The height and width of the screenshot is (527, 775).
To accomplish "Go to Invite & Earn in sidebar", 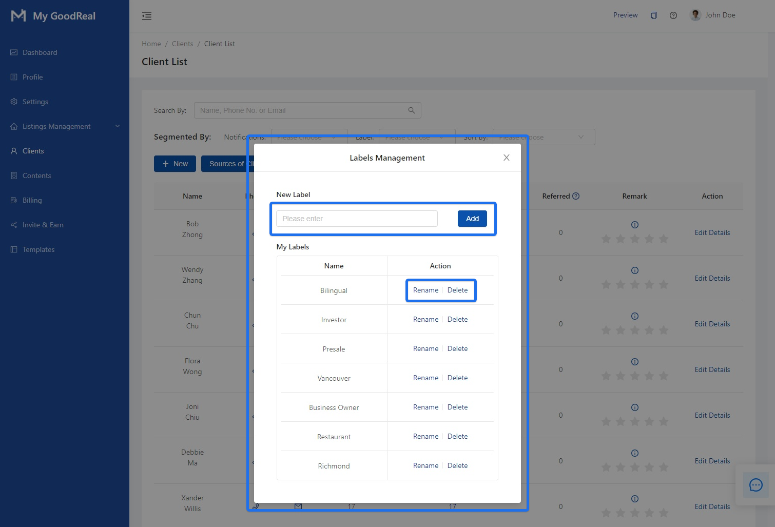I will 43,225.
